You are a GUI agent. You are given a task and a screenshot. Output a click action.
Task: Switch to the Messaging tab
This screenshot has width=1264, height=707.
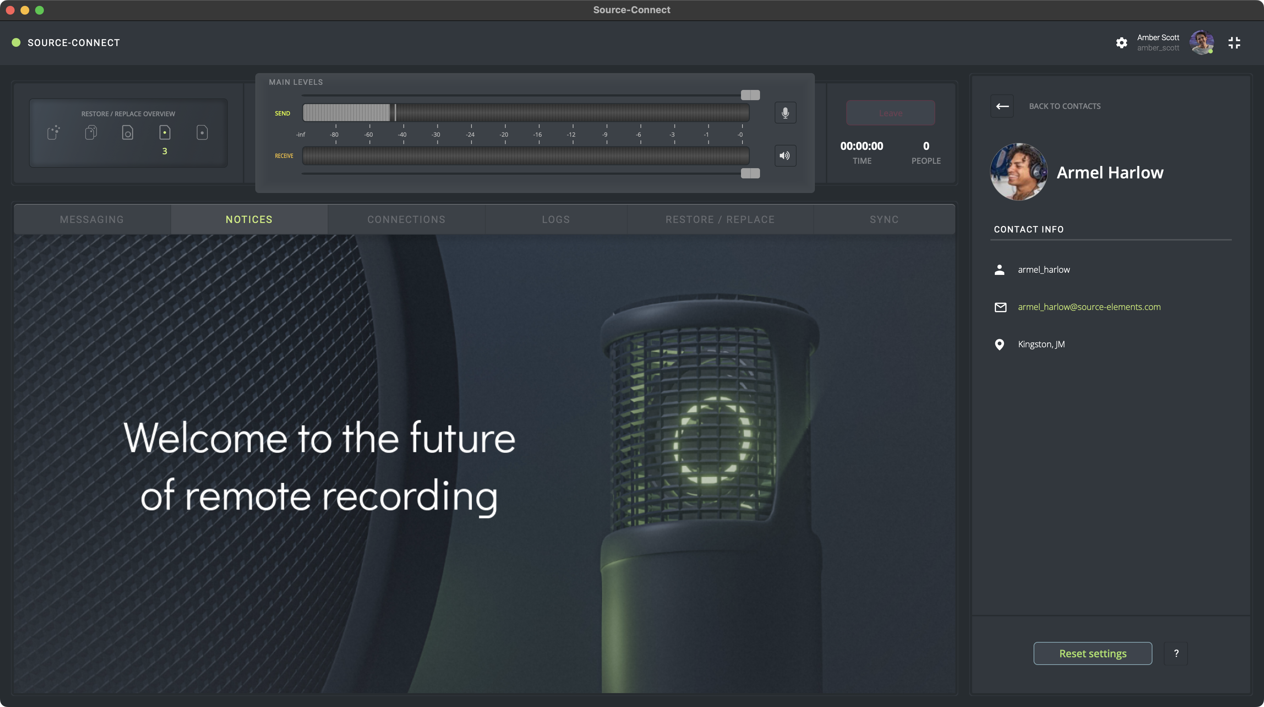(92, 219)
